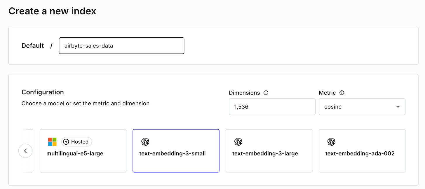This screenshot has width=425, height=189.
Task: Click the Dimensions field showing 1,536
Action: [x=272, y=107]
